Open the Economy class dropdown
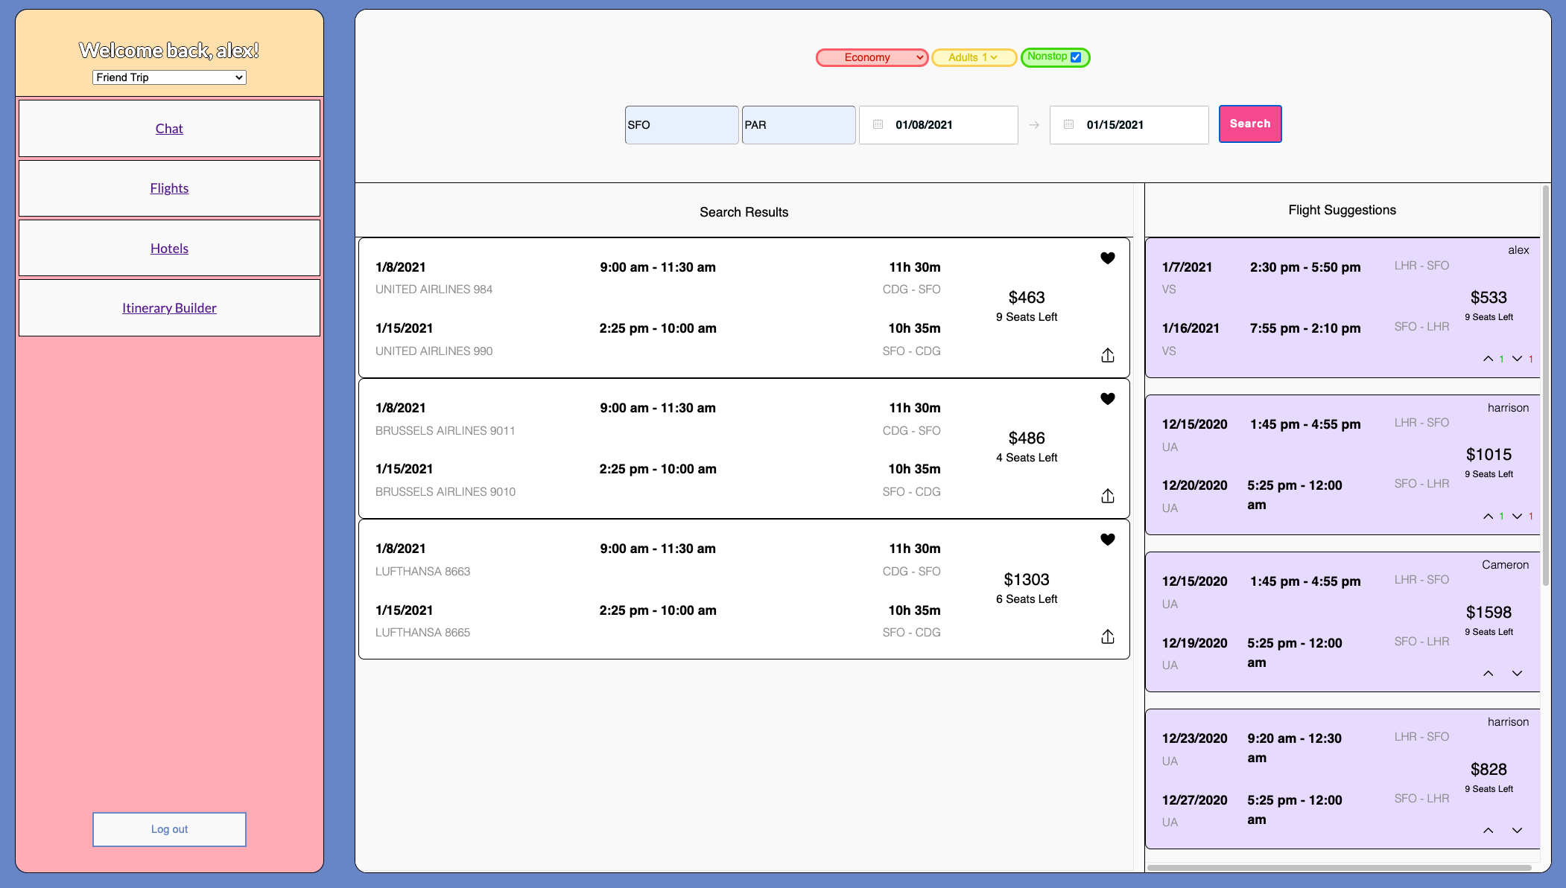 pos(872,57)
